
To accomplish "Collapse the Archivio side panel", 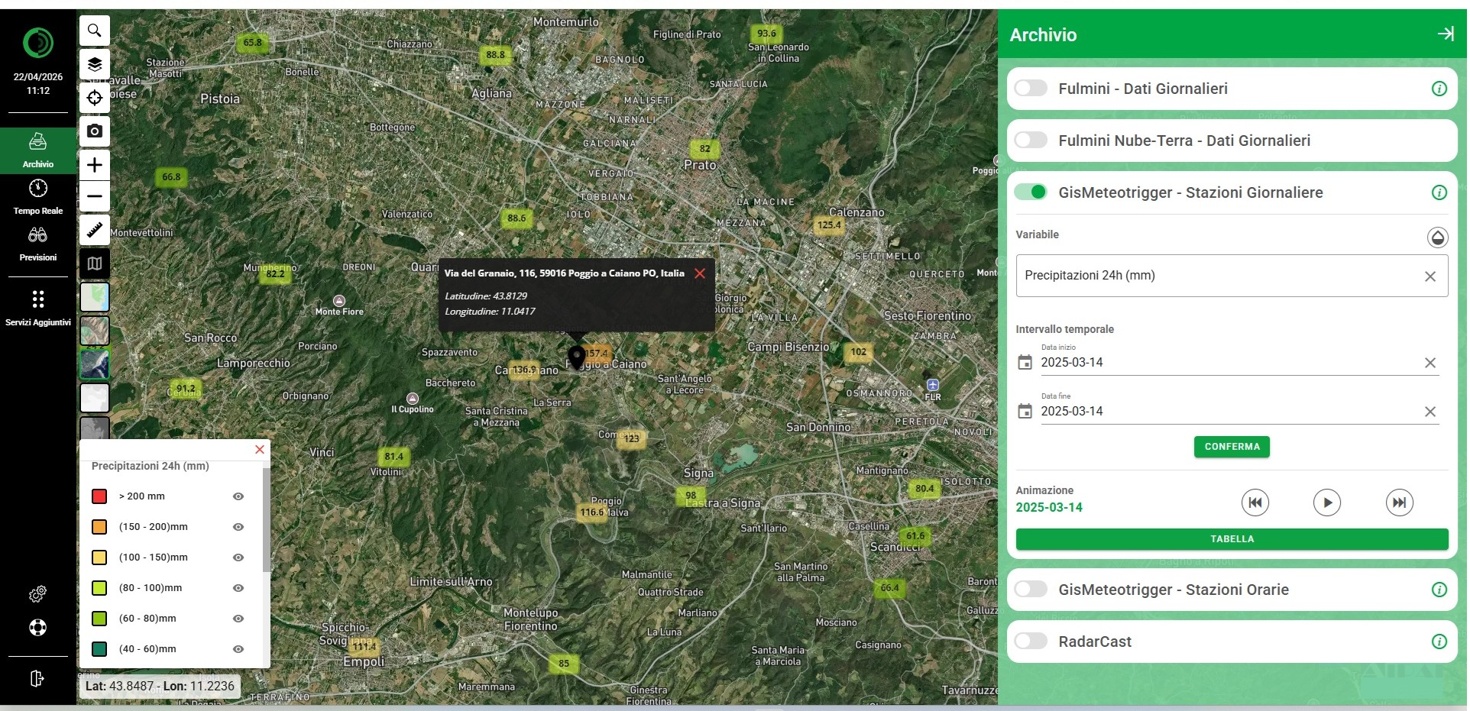I will [x=1445, y=34].
